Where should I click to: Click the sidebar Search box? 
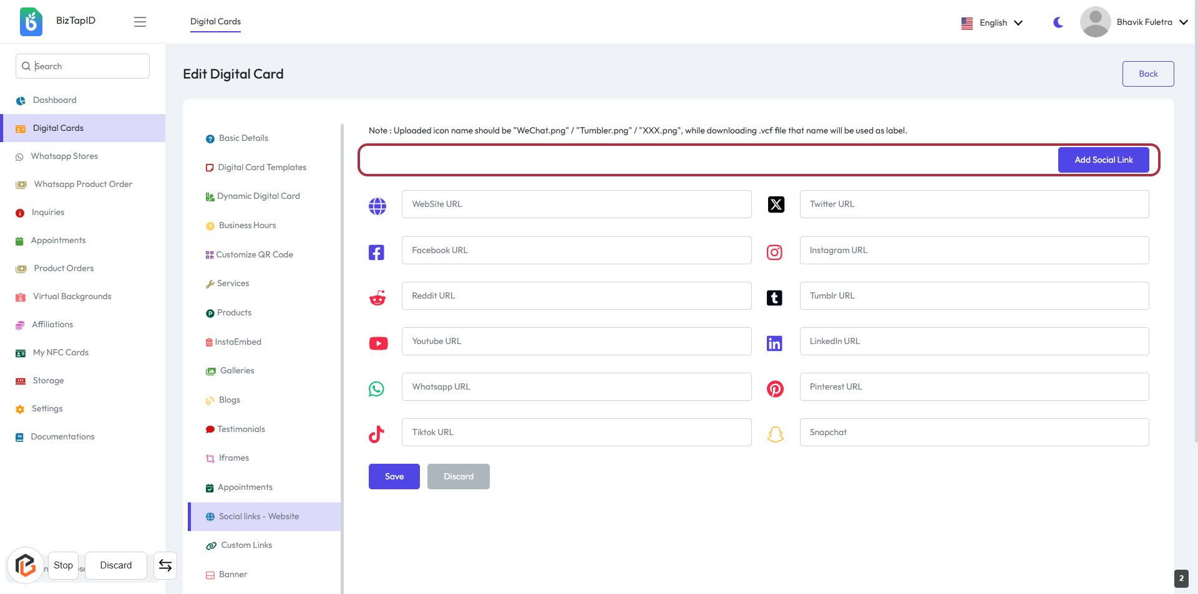82,66
